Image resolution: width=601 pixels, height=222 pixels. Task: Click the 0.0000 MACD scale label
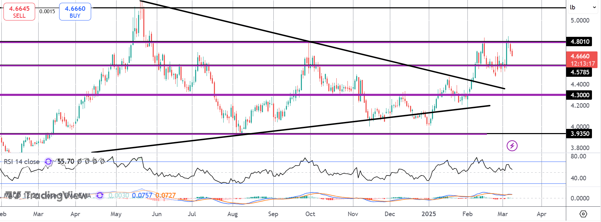click(580, 198)
